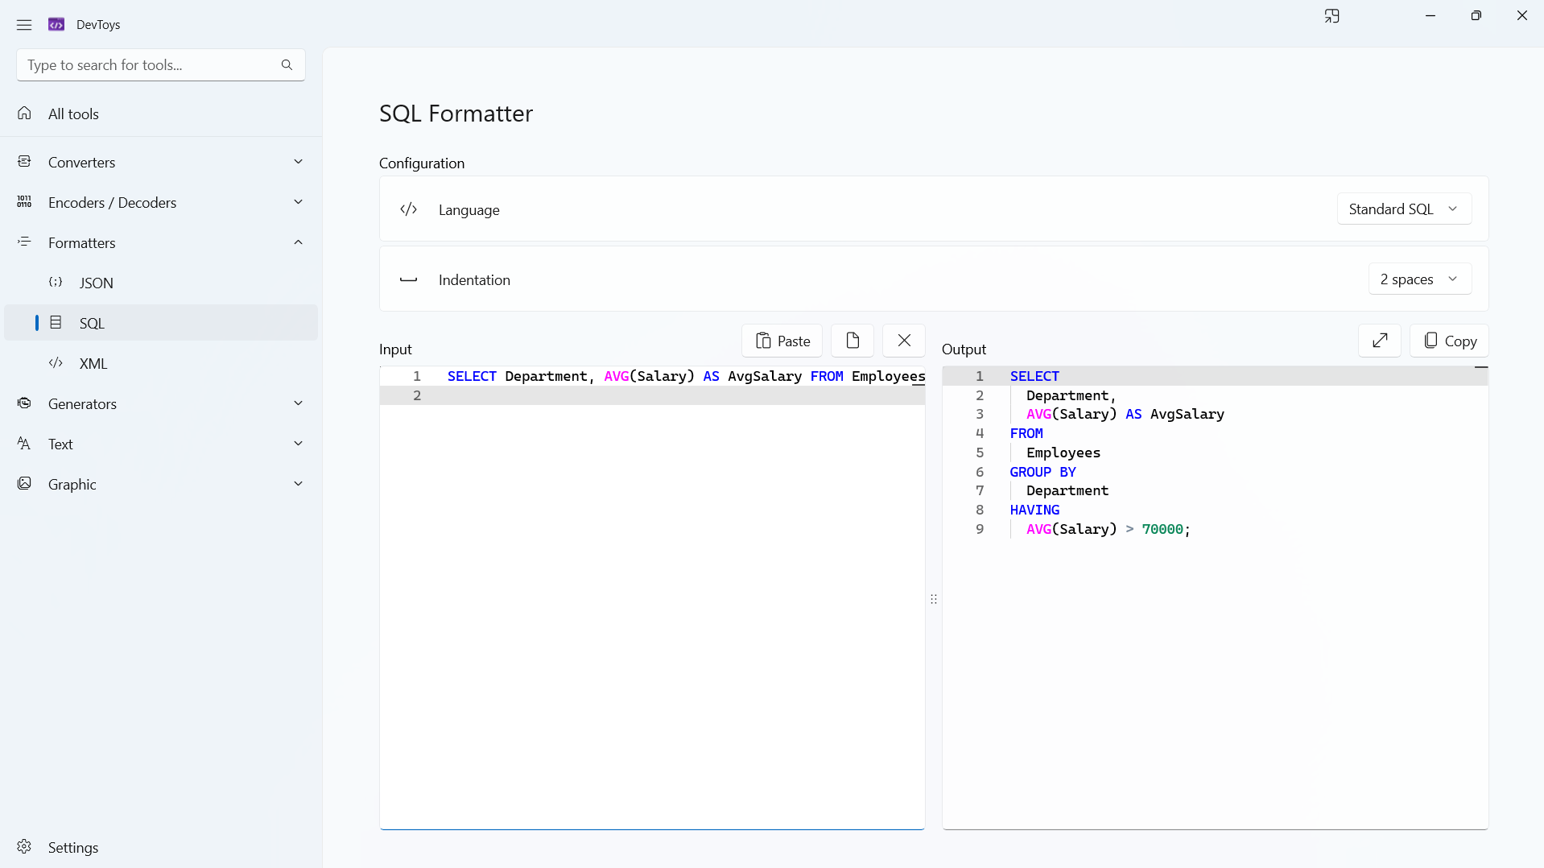Select the SQL formatter tool

pyautogui.click(x=161, y=323)
